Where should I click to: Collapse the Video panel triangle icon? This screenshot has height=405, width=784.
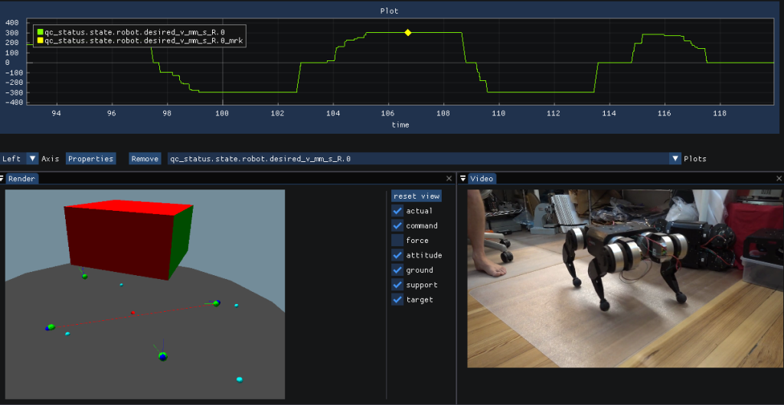pyautogui.click(x=462, y=179)
